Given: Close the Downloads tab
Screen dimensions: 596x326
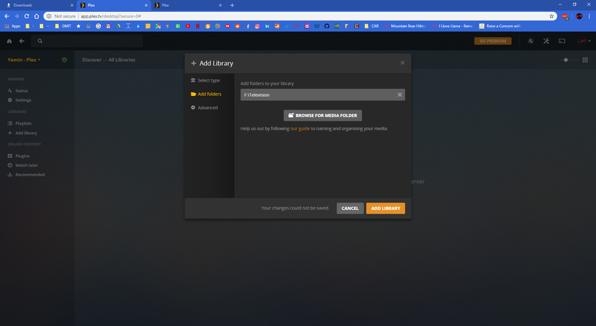Looking at the screenshot, I should 72,6.
